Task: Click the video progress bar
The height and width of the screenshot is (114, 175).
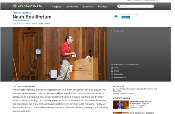Action: [60, 81]
